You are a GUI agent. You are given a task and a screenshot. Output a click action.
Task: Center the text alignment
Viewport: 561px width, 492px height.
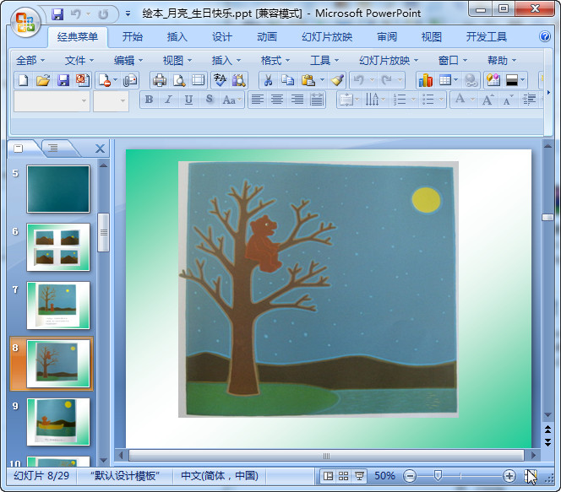(x=277, y=100)
